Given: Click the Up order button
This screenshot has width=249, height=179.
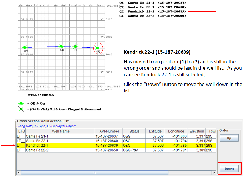Looking at the screenshot, I should 229,138.
